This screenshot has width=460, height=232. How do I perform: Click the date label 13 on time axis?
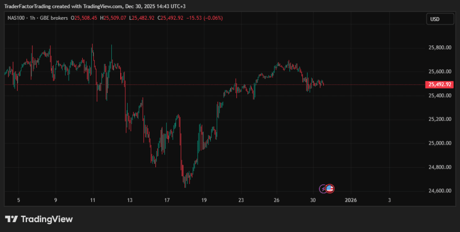[130, 200]
